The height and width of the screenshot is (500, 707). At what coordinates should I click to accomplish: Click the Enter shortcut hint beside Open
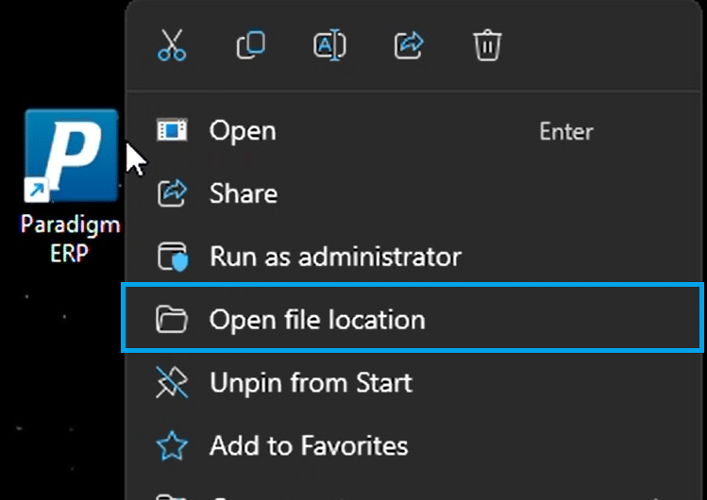pos(566,131)
